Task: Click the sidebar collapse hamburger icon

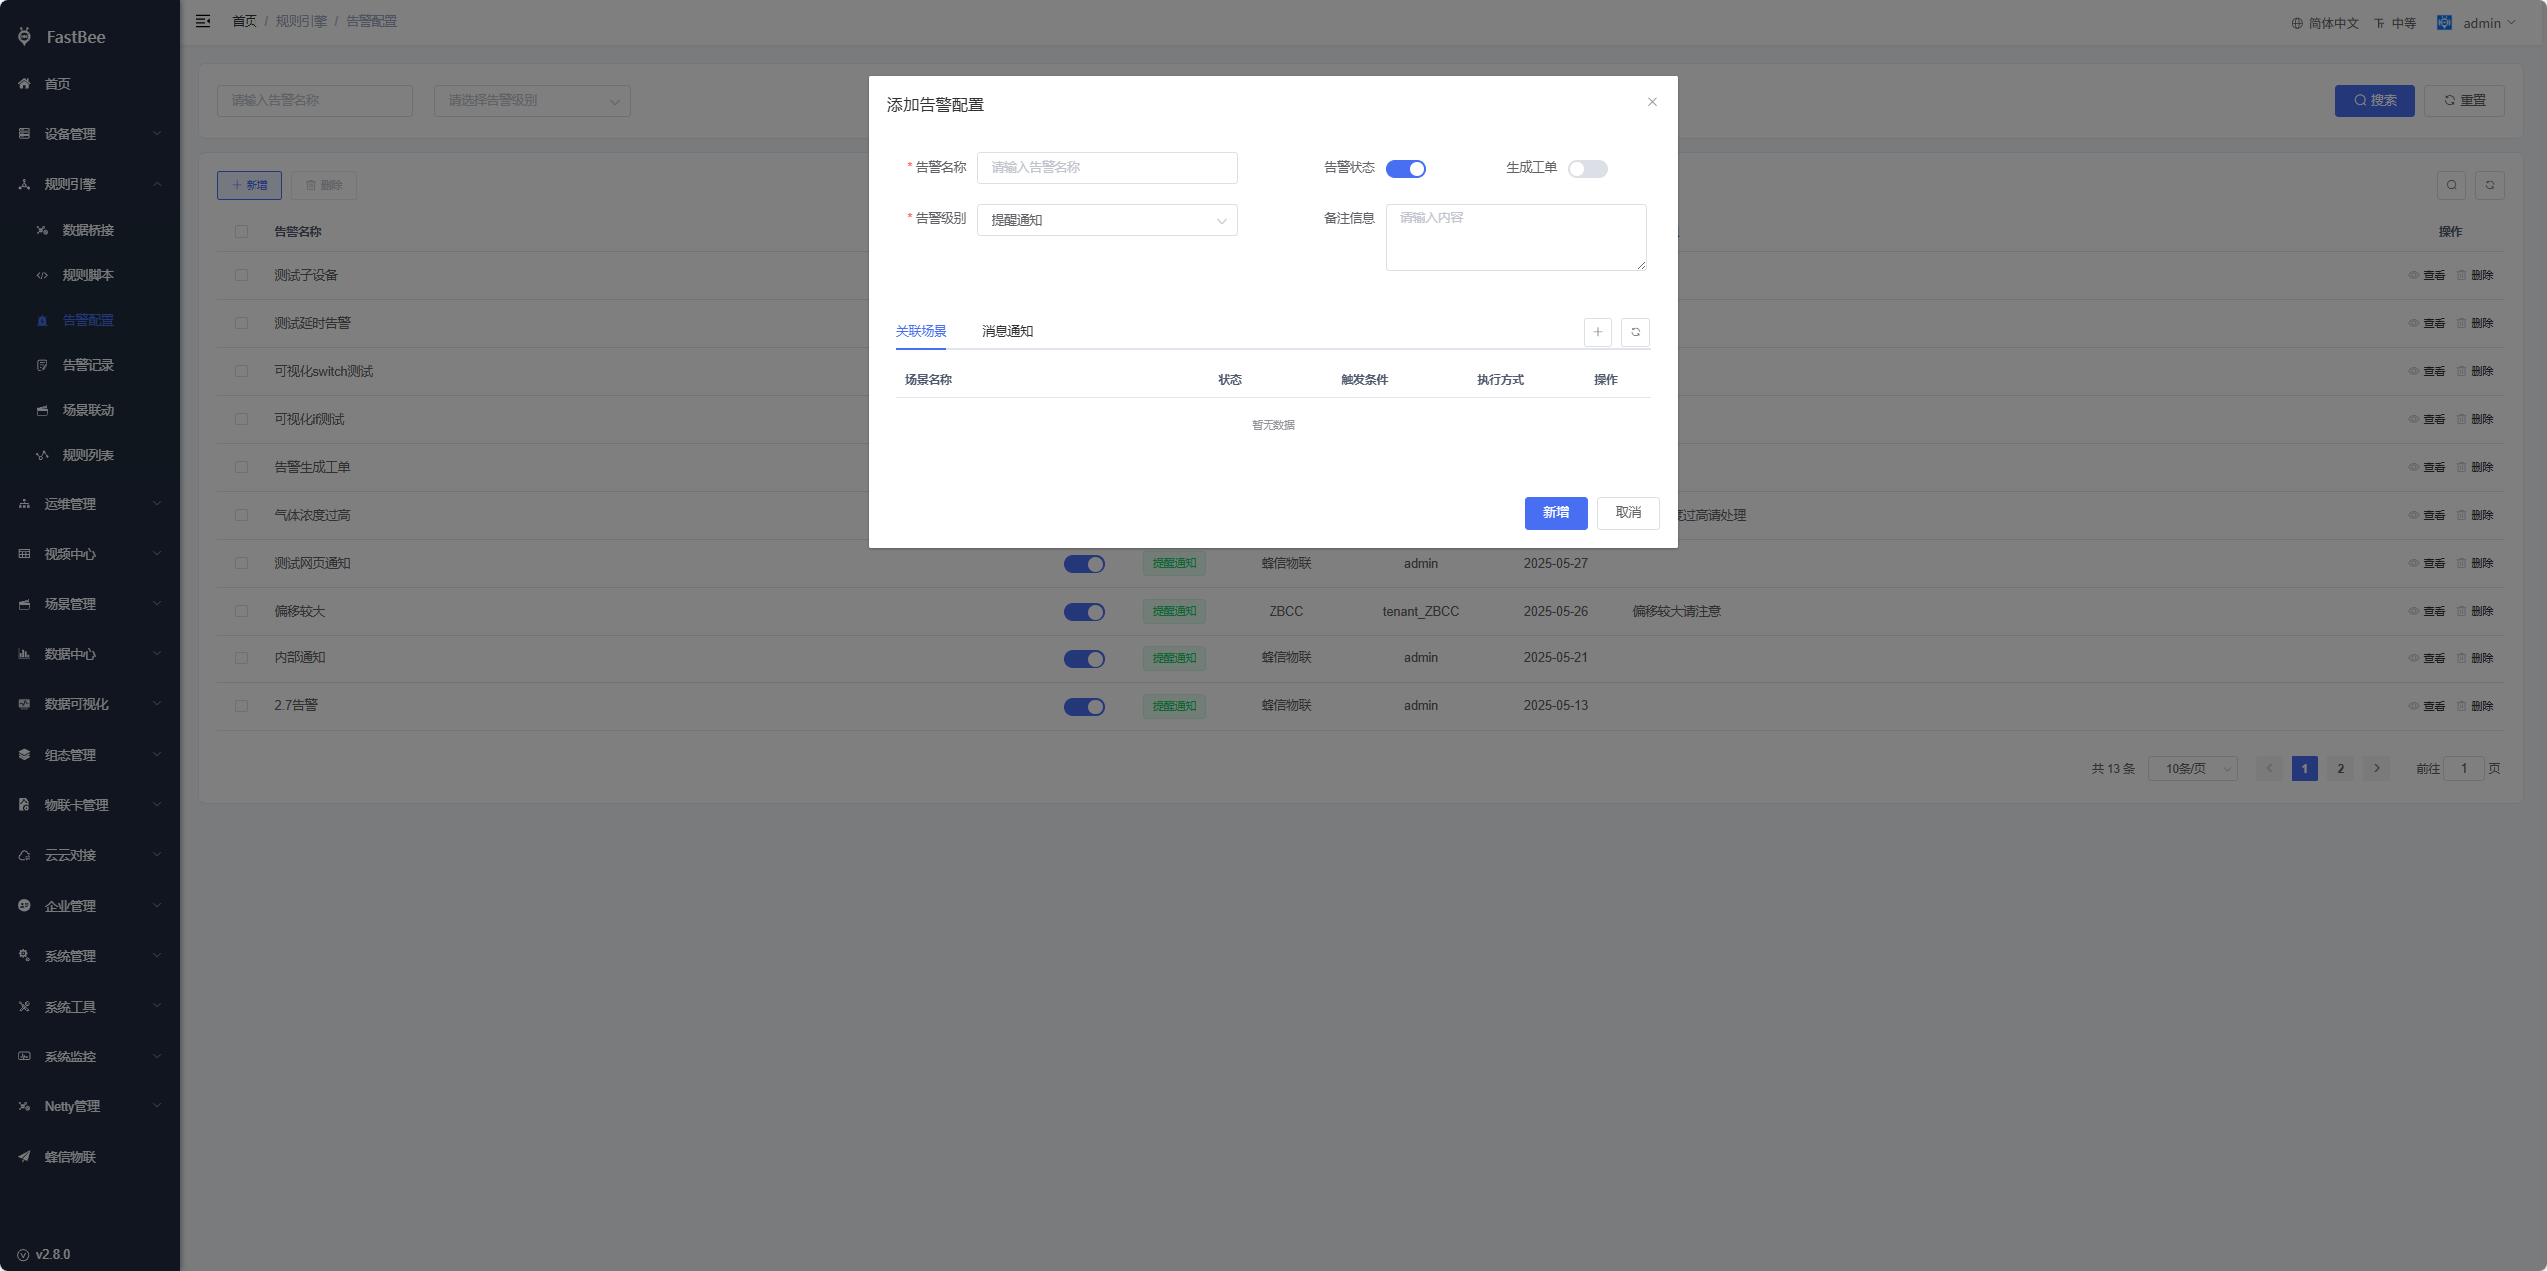Action: click(203, 21)
